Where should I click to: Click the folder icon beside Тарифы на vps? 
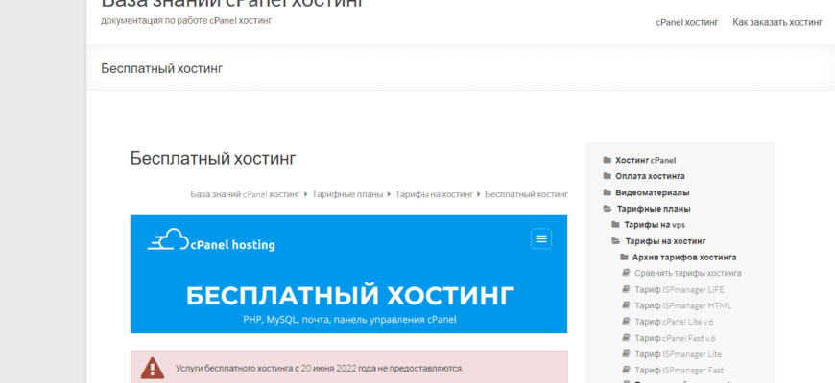(x=615, y=225)
